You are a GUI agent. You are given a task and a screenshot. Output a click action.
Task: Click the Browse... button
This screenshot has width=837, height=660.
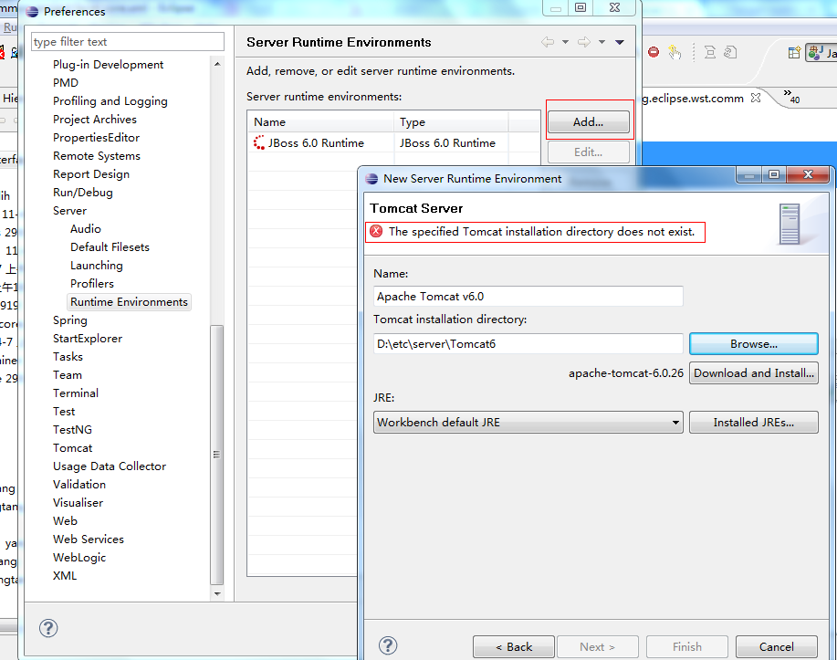[x=753, y=344]
